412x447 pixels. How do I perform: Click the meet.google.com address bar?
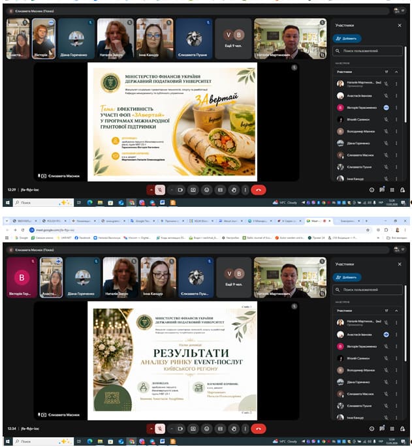[197, 230]
